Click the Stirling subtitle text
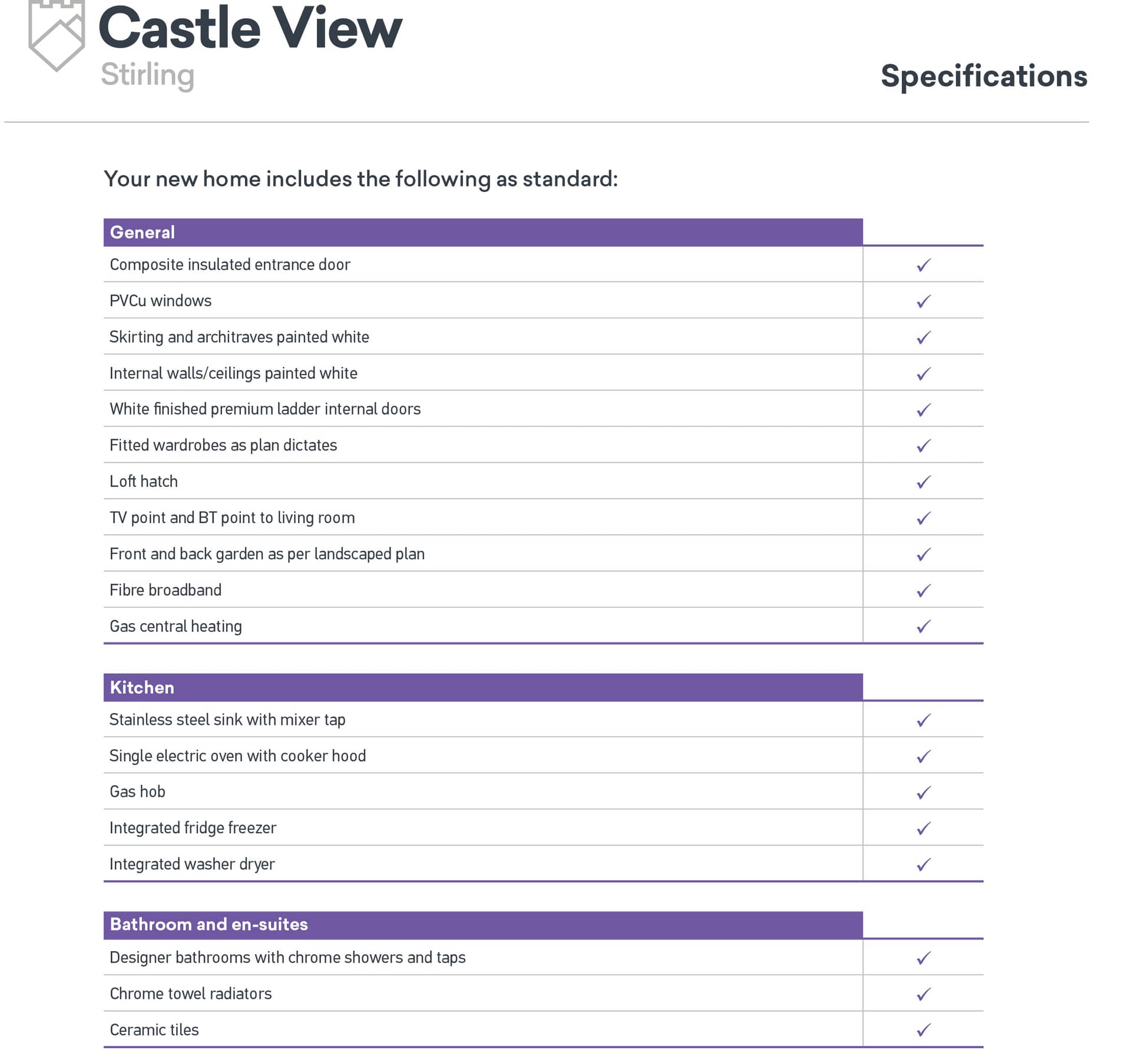The height and width of the screenshot is (1060, 1131). coord(147,75)
